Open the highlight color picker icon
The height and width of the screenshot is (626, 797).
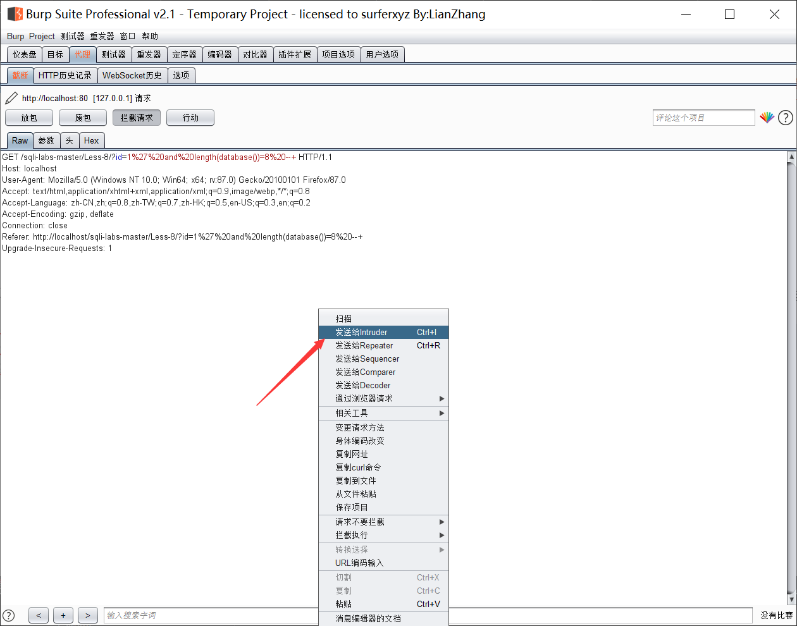767,118
